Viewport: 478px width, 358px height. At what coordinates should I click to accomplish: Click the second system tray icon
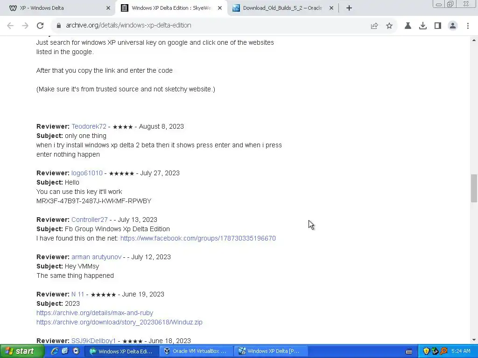(x=435, y=351)
